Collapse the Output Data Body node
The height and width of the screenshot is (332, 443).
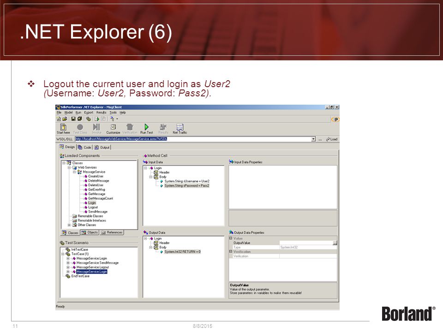pos(150,247)
